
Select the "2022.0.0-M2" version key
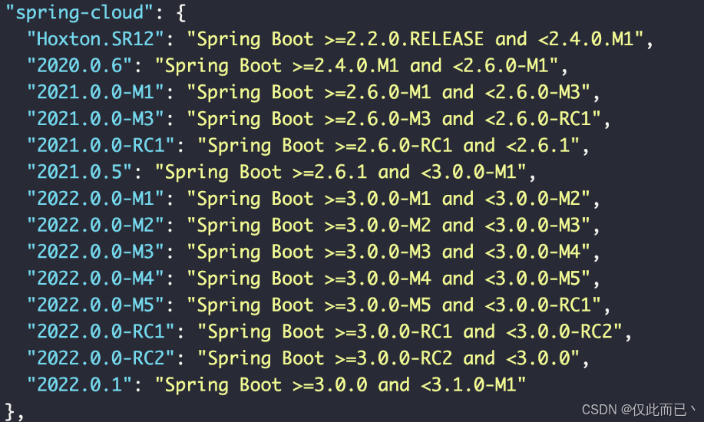click(x=96, y=225)
